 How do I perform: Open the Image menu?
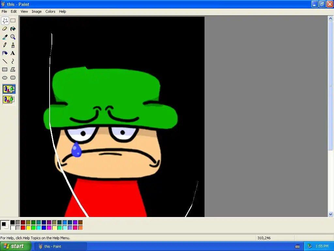pyautogui.click(x=37, y=11)
